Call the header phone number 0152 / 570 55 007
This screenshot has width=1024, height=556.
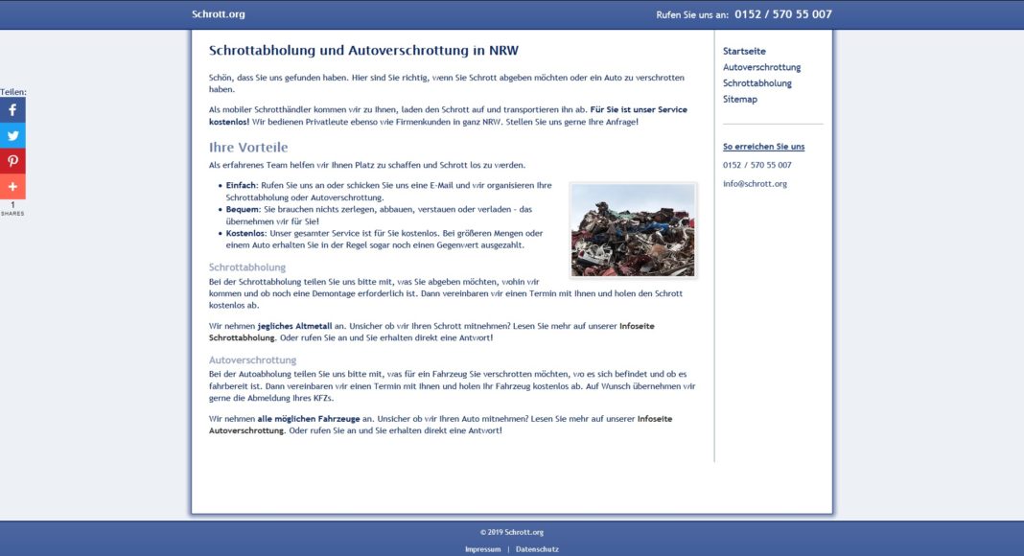tap(783, 13)
